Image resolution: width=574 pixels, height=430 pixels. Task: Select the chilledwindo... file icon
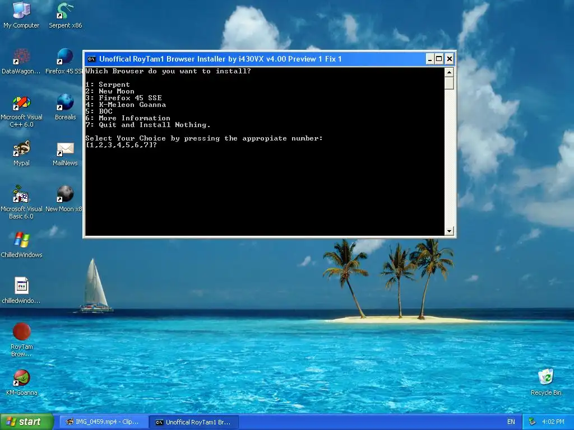coord(21,291)
